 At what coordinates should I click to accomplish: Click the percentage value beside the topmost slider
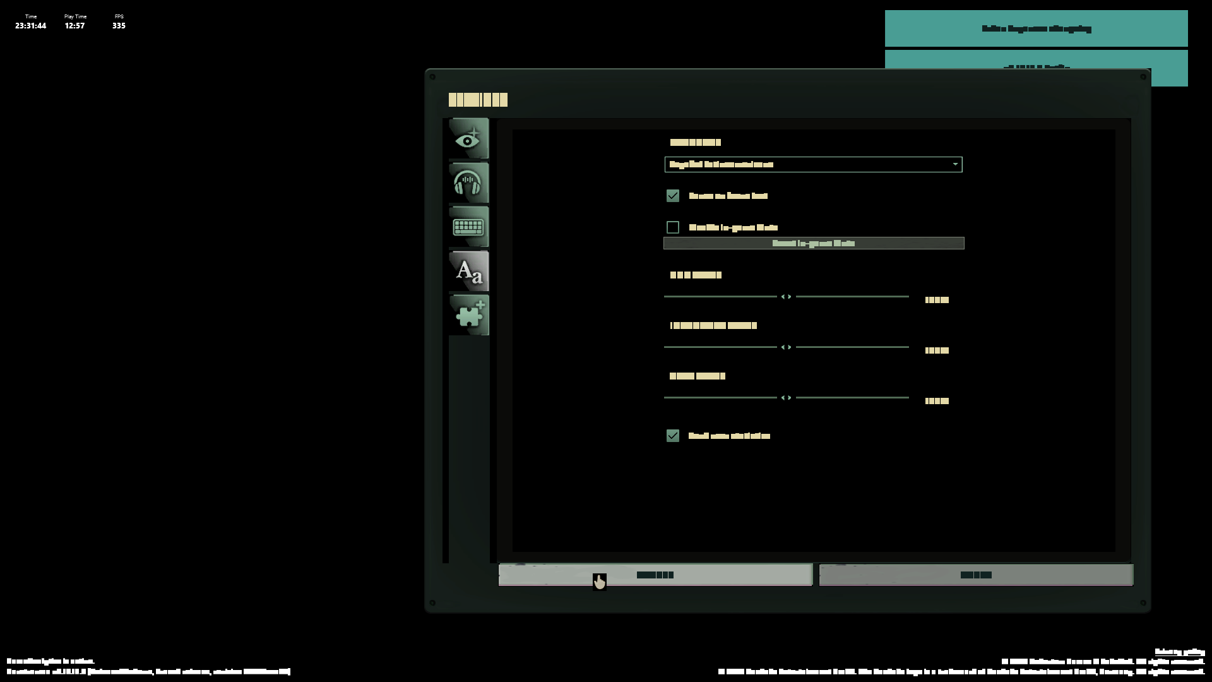point(937,300)
